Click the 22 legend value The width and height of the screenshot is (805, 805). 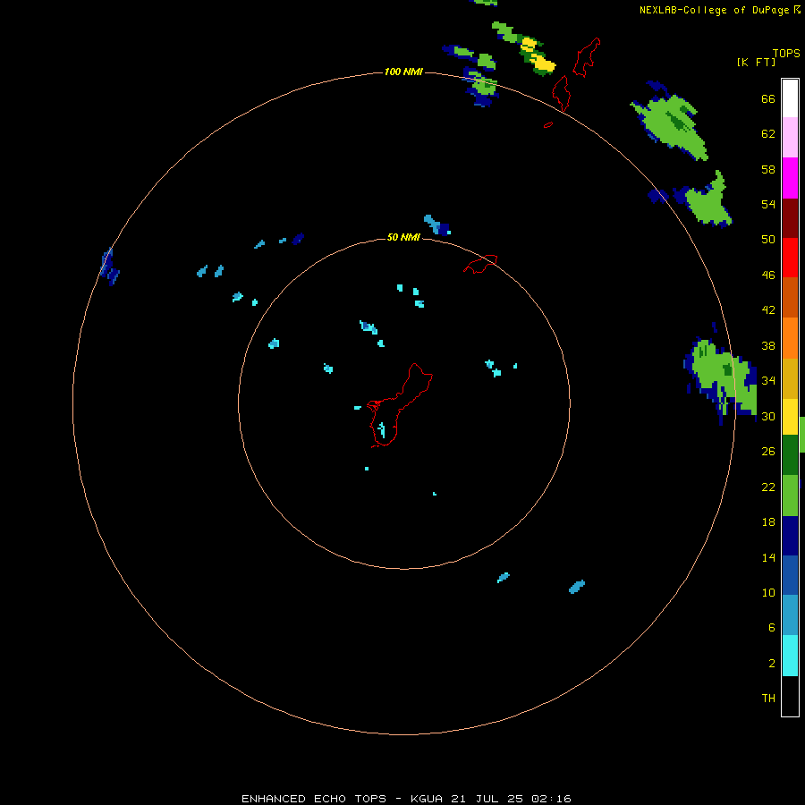[768, 487]
